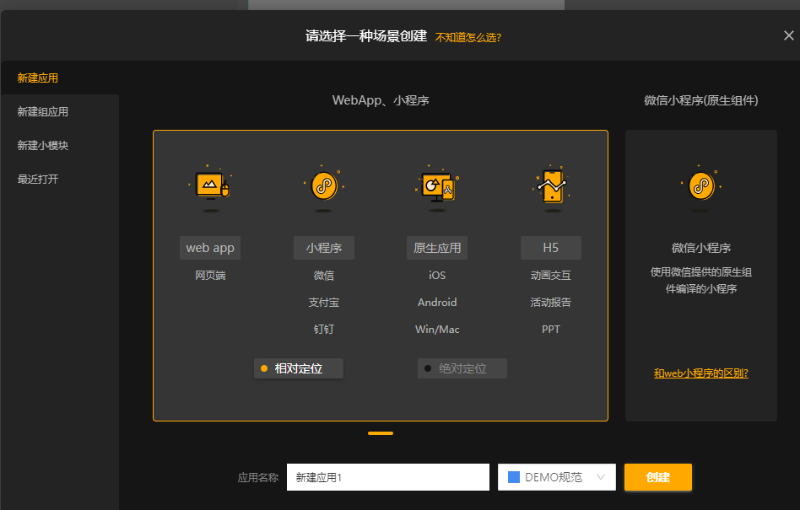The height and width of the screenshot is (510, 800).
Task: Click the Win/Mac text
Action: tap(437, 330)
